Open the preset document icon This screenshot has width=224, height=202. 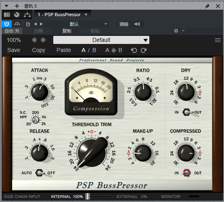pos(28,24)
